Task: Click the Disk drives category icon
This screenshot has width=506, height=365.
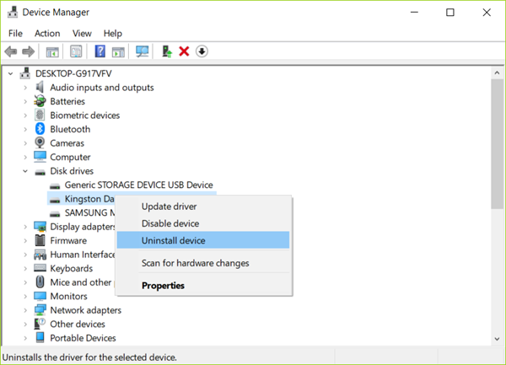Action: point(40,172)
